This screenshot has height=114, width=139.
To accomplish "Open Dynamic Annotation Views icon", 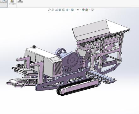I will (x=63, y=10).
